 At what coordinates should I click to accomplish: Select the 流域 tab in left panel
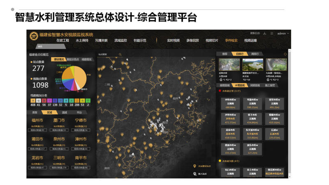[x=64, y=112]
